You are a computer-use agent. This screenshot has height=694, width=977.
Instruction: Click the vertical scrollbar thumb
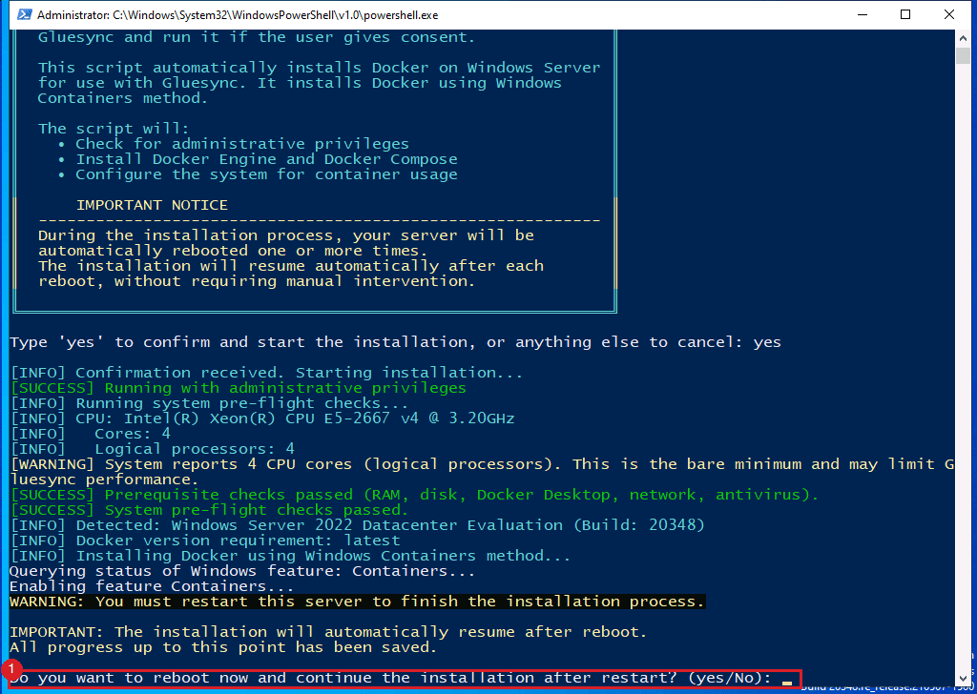[x=963, y=54]
